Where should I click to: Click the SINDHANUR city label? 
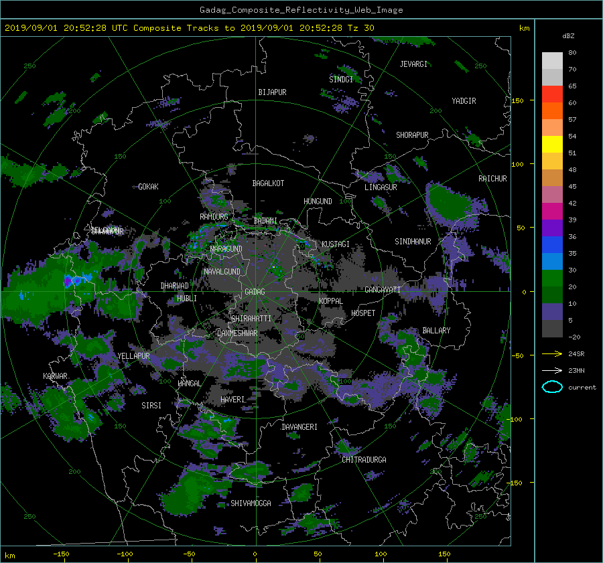413,242
